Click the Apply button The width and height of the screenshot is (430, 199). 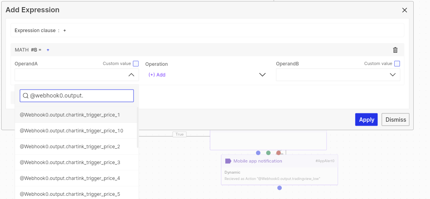click(x=366, y=120)
